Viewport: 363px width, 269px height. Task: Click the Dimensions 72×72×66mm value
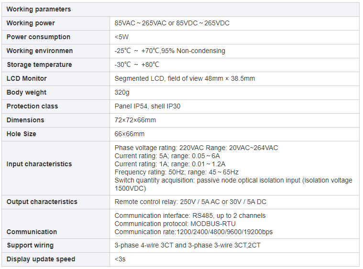(135, 120)
